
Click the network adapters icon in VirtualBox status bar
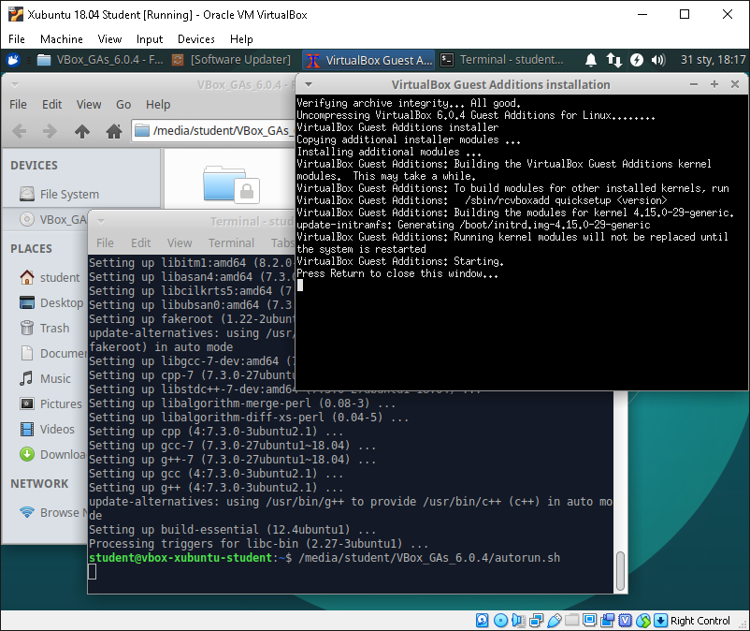[536, 621]
